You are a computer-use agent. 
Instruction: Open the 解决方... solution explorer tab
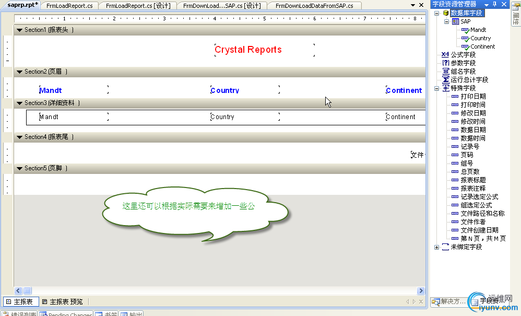click(449, 301)
